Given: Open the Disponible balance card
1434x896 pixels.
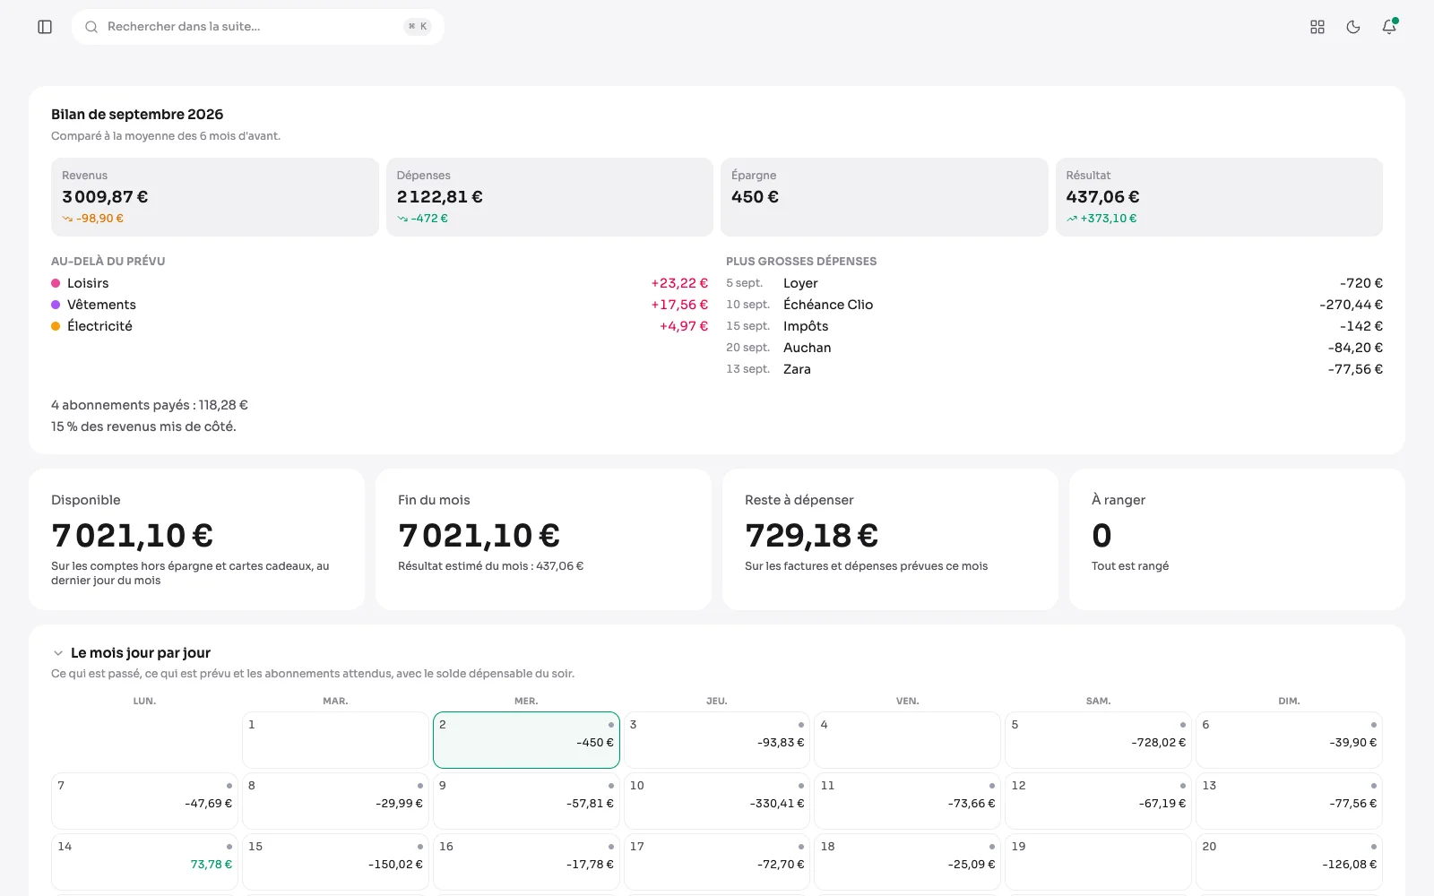Looking at the screenshot, I should click(196, 539).
